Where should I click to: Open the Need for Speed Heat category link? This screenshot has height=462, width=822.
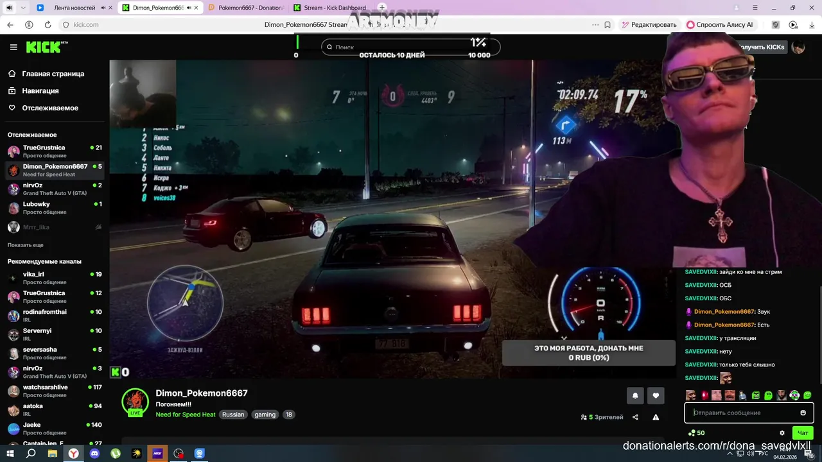tap(186, 415)
